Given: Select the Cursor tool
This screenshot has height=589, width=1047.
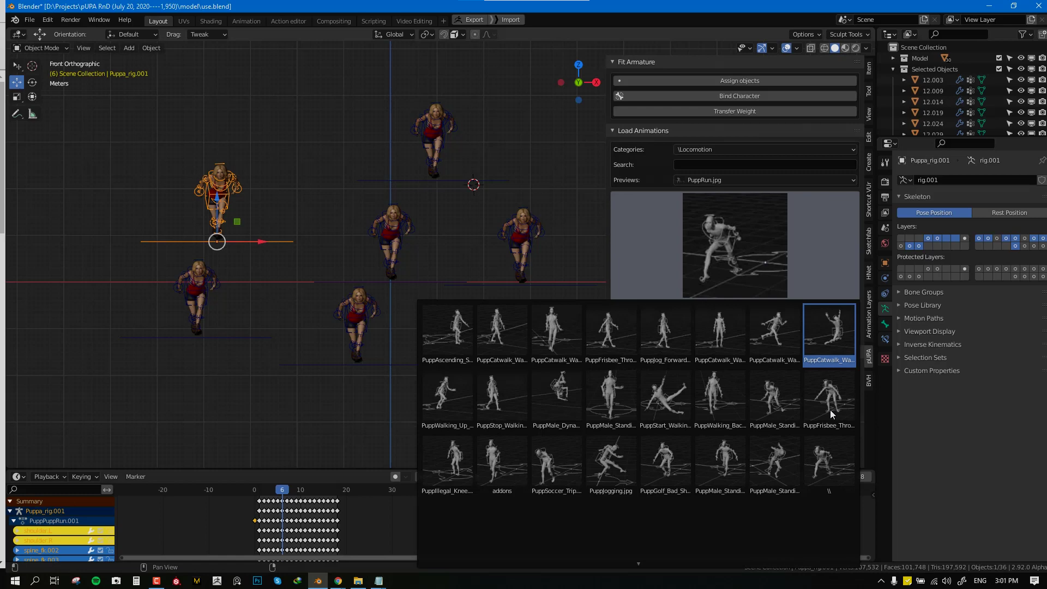Looking at the screenshot, I should point(32,66).
